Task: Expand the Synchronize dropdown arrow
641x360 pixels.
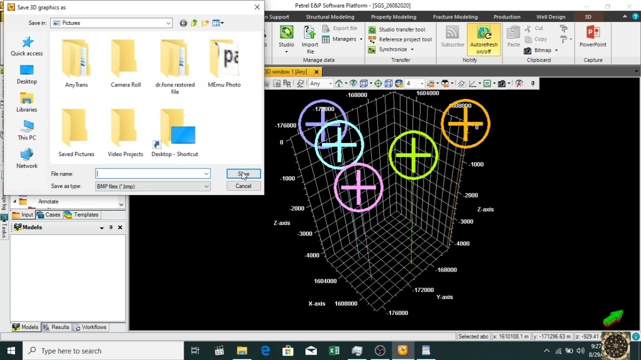Action: click(x=412, y=49)
